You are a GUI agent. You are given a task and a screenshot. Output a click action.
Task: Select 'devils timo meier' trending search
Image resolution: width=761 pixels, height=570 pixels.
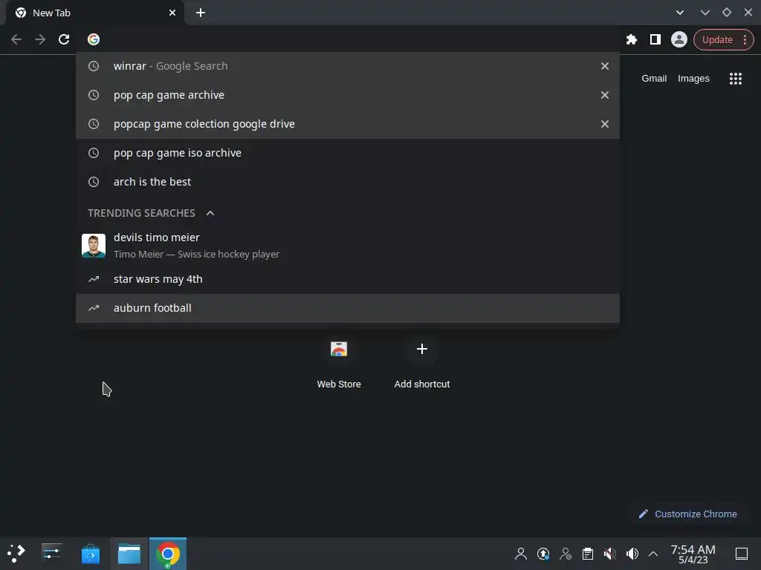[x=348, y=245]
